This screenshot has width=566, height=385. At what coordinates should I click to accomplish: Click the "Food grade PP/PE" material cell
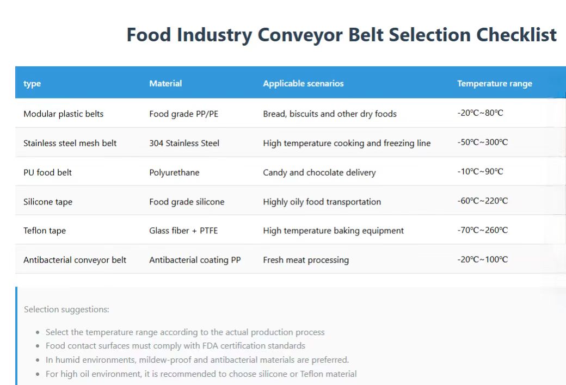183,114
